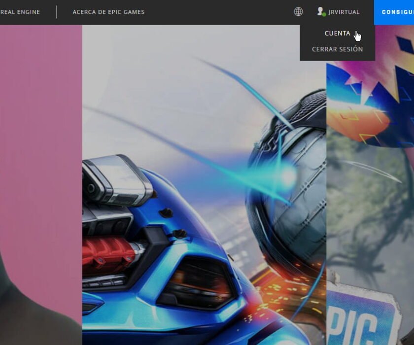Open the Unreal Engine nav link
414x345 pixels.
pyautogui.click(x=20, y=12)
